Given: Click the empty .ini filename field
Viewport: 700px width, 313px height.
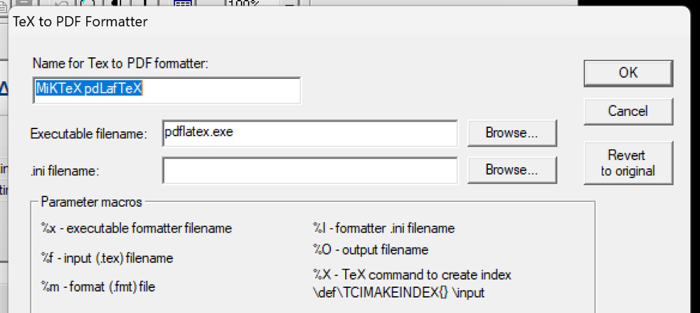Looking at the screenshot, I should click(310, 170).
